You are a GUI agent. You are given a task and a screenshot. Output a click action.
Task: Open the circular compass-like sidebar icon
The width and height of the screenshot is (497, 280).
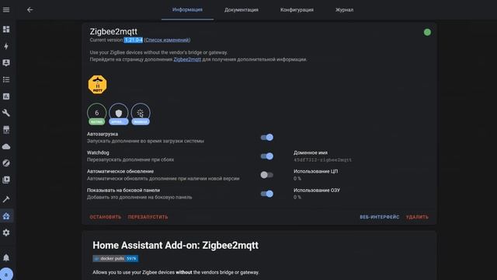[6, 163]
